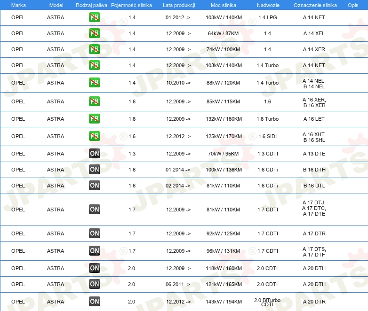Screen dimensions: 368x311
Task: Select the 132kW / 180KM power cell
Action: tap(224, 119)
